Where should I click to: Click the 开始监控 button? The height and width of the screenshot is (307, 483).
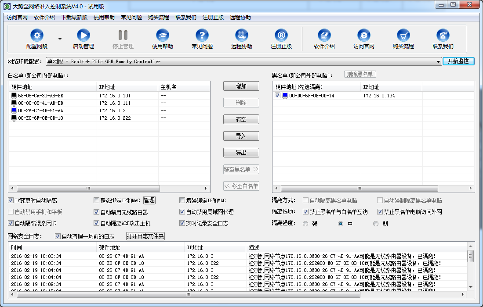pyautogui.click(x=458, y=61)
